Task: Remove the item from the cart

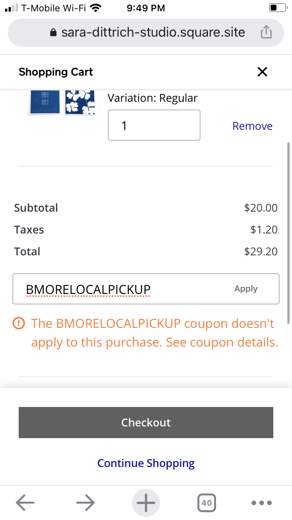Action: click(252, 126)
